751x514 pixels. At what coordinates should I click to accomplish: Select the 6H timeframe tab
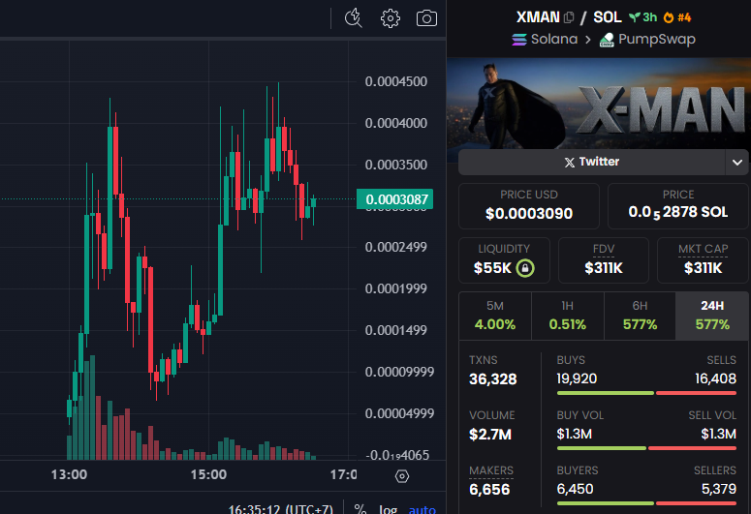click(640, 316)
